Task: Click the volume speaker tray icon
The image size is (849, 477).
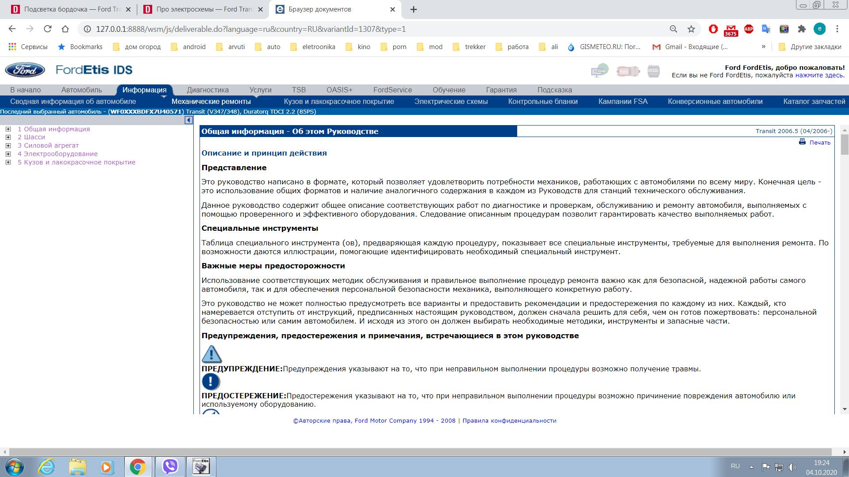Action: coord(792,467)
